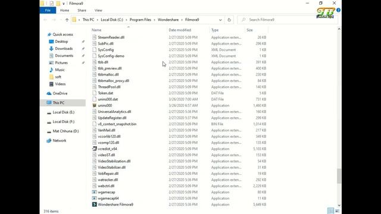Select the Wondershare Filmora9 application icon
381x214 pixels.
[94, 204]
